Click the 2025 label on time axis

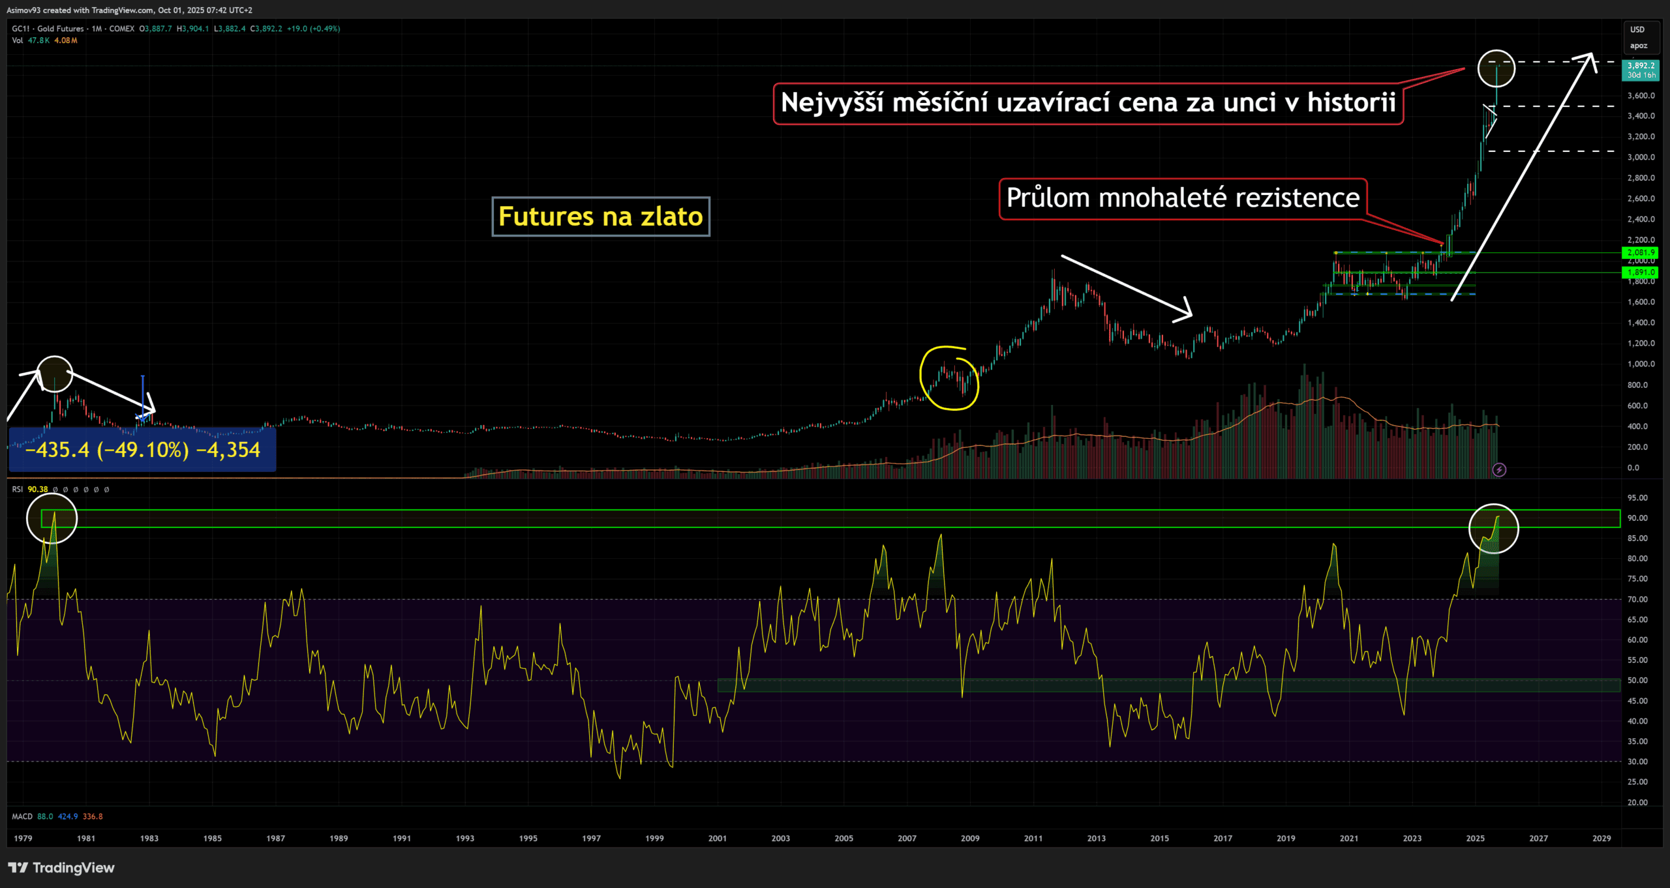[x=1475, y=838]
